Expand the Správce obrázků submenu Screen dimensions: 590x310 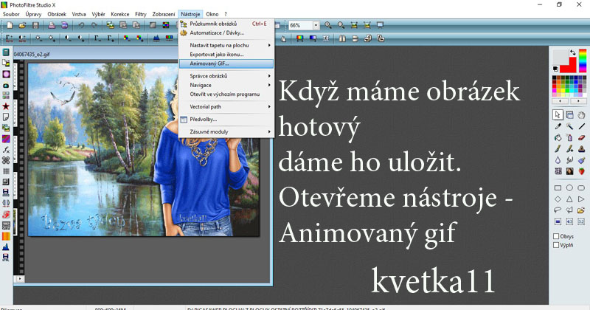[226, 76]
